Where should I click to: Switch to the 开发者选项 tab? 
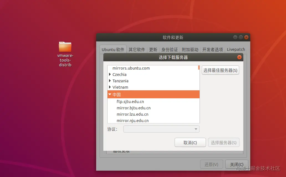point(213,49)
